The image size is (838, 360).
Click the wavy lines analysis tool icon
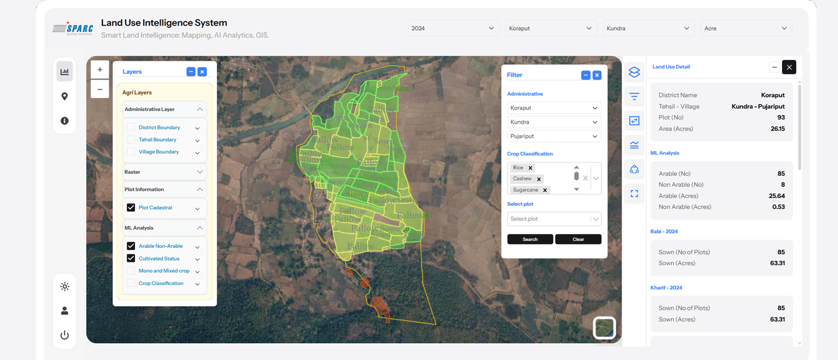634,145
